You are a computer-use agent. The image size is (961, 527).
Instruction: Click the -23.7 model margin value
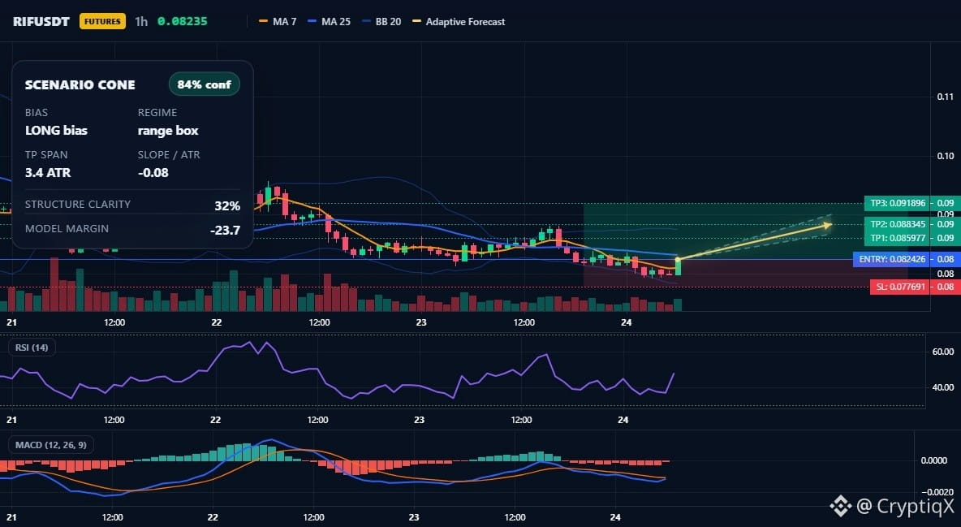point(225,231)
